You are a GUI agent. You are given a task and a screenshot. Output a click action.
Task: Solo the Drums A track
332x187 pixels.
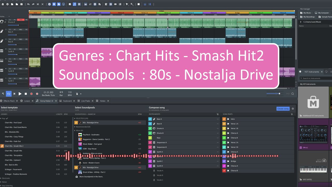coord(10,20)
